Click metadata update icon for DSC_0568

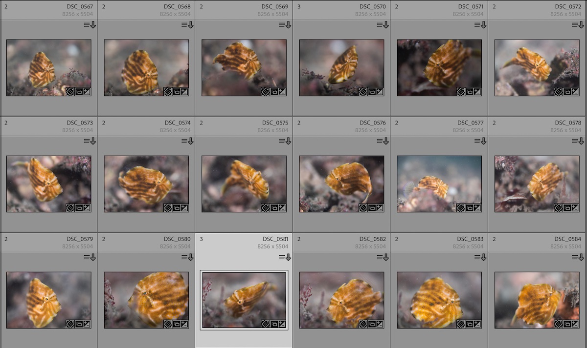(x=187, y=25)
